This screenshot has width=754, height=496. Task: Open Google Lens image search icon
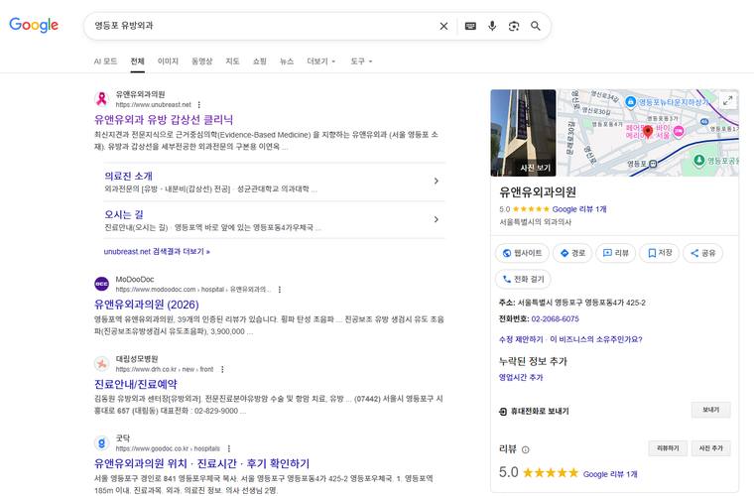click(x=514, y=26)
